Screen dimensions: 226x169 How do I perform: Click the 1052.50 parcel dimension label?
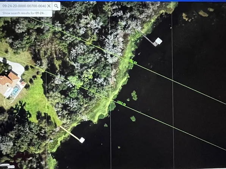click(121, 103)
